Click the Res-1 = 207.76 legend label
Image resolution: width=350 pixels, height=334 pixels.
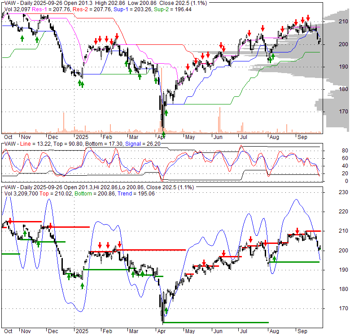click(x=51, y=9)
